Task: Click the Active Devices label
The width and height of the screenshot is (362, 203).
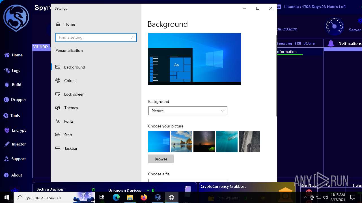Action: pyautogui.click(x=51, y=189)
